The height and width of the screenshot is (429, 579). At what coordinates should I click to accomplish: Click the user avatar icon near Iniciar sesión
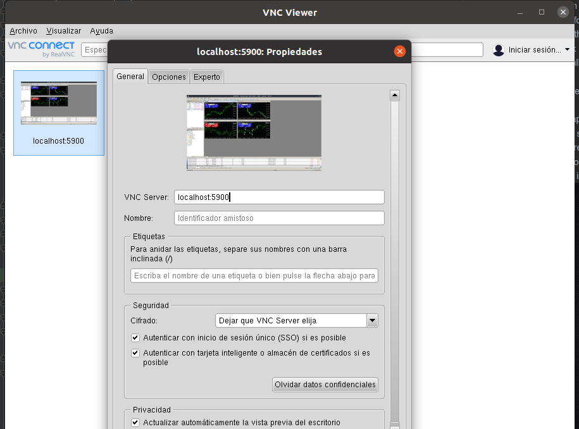pos(499,50)
